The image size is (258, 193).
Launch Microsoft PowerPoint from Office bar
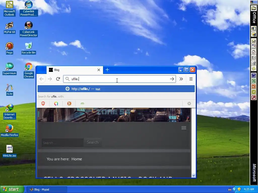[x=254, y=86]
